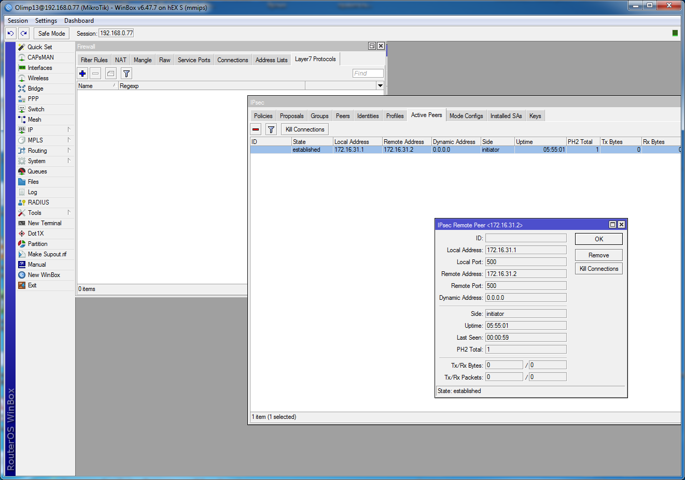Open the Log sidebar entry
The image size is (685, 480).
pos(32,192)
